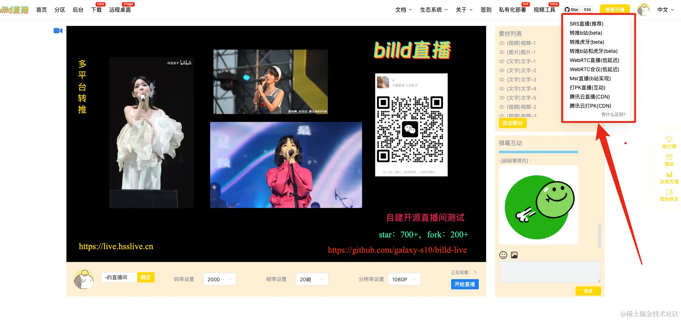The width and height of the screenshot is (681, 320).
Task: Open the 码率设置 dropdown showing 2000
Action: [x=219, y=279]
